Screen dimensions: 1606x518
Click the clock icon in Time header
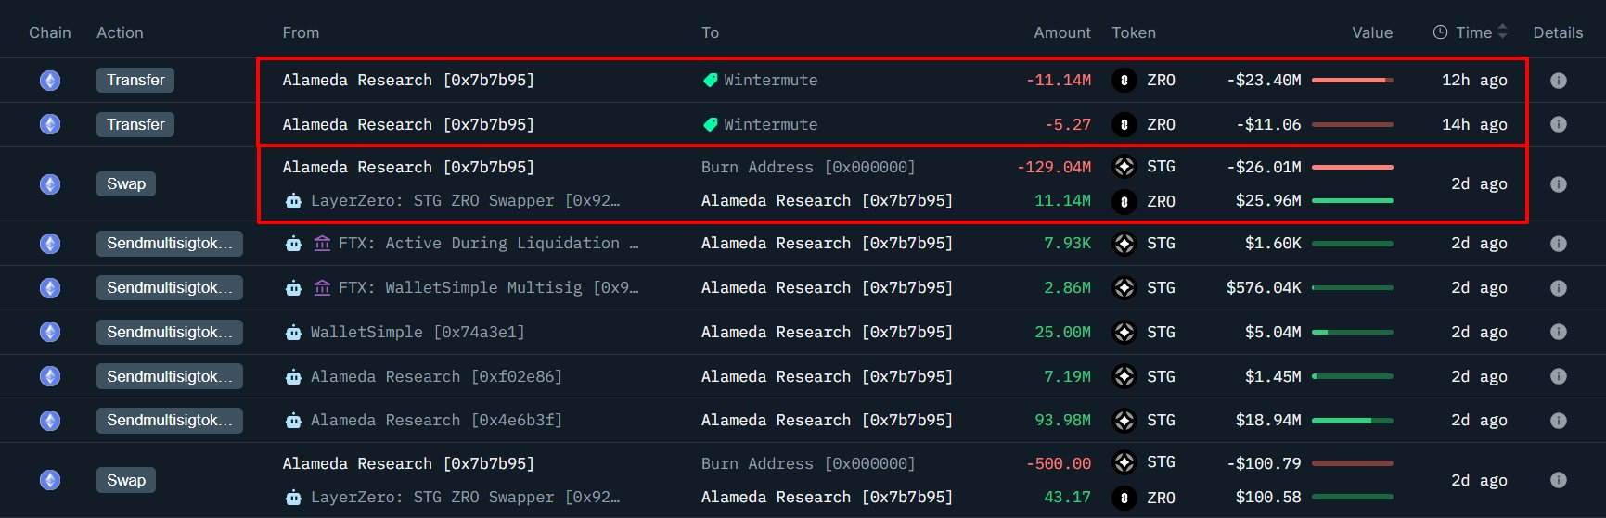pyautogui.click(x=1440, y=32)
